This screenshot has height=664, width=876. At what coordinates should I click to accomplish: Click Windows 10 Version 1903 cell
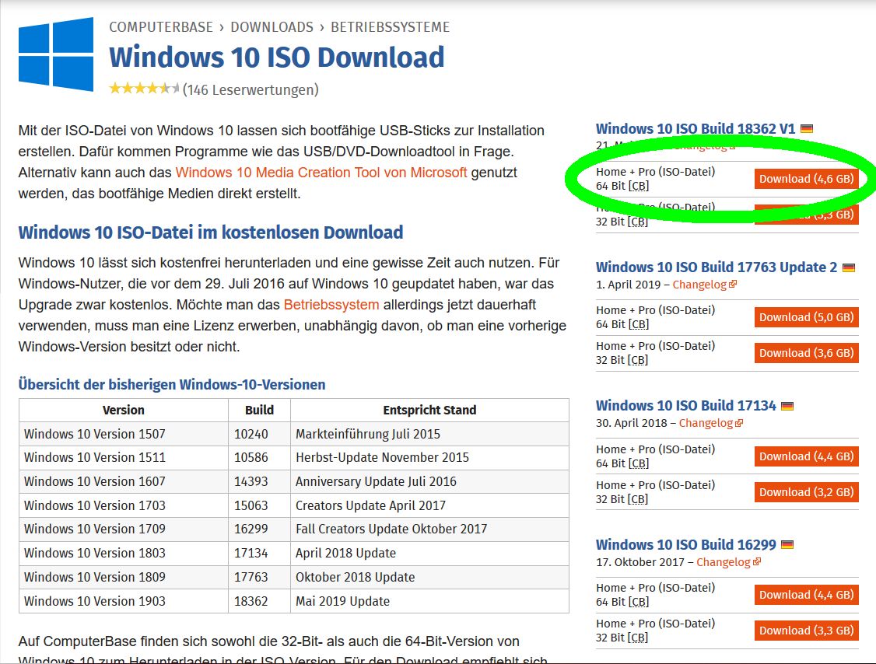[124, 601]
